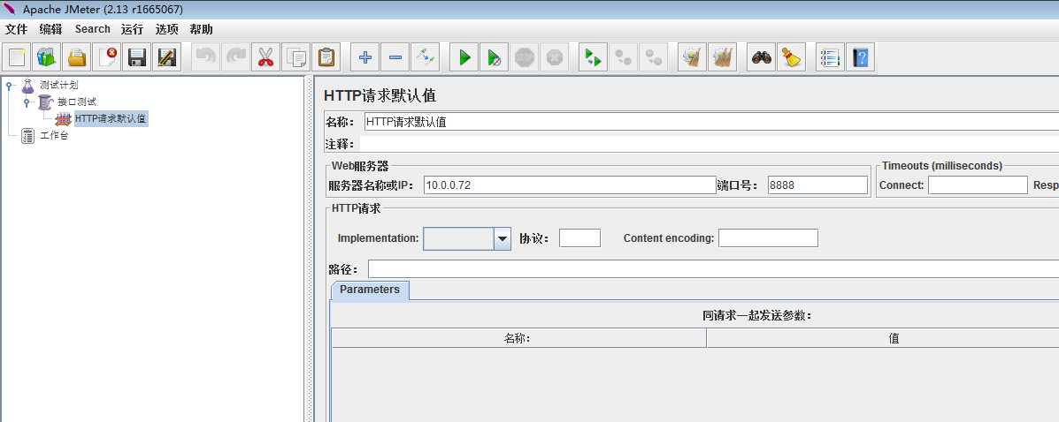This screenshot has width=1059, height=422.
Task: Click the grayed Shutdown icon
Action: click(554, 57)
